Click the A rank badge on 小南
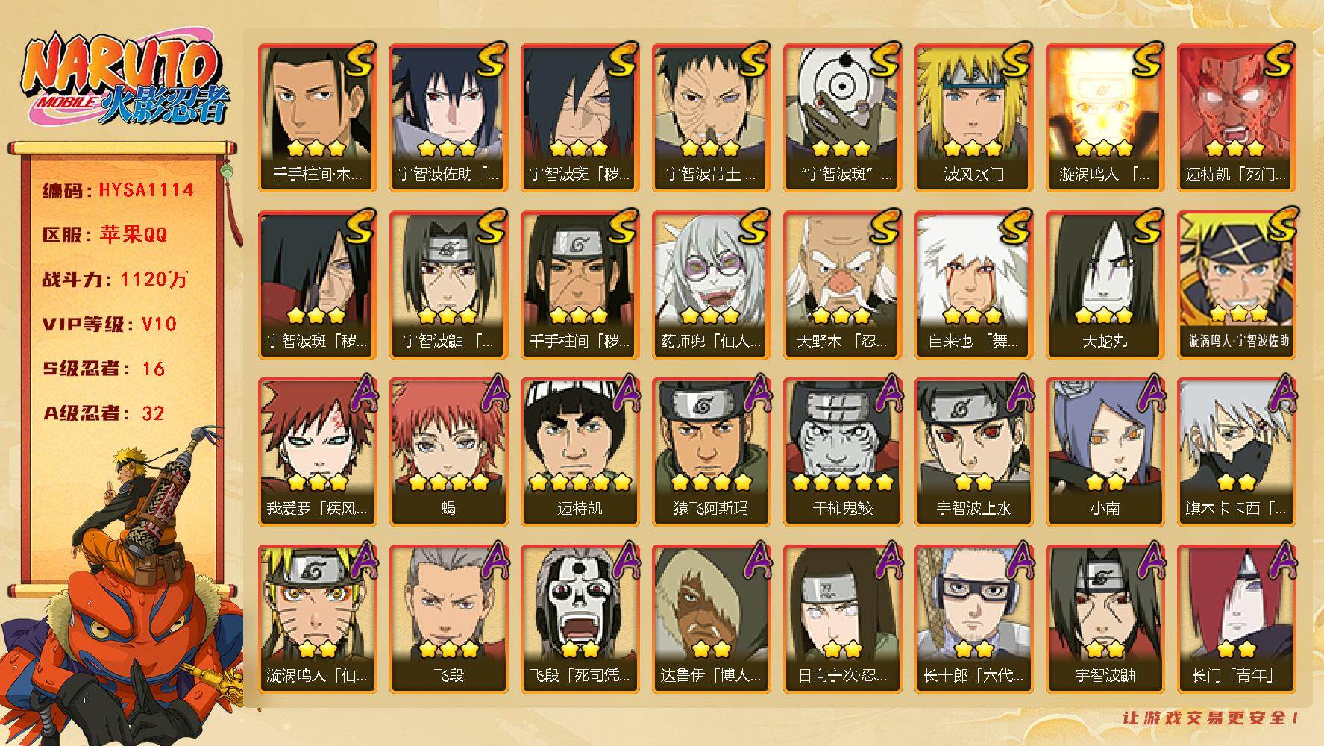1324x746 pixels. pyautogui.click(x=1149, y=393)
